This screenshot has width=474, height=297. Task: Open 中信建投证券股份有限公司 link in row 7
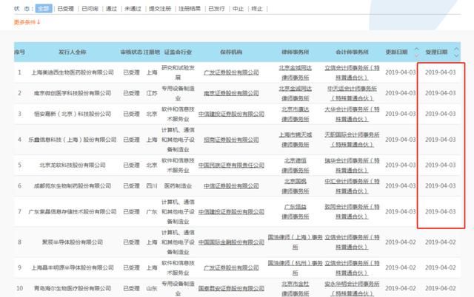tap(231, 212)
